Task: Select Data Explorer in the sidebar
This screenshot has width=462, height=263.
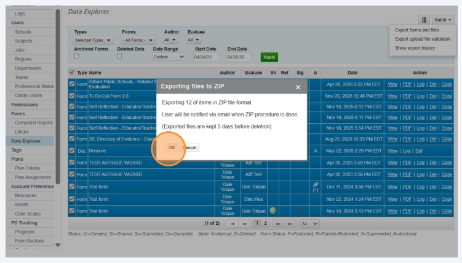Action: tap(26, 141)
